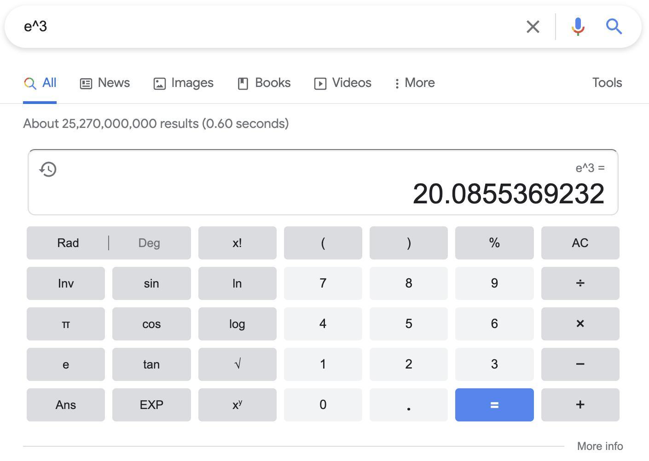Switch calculator to Rad mode
649x461 pixels.
(x=68, y=243)
